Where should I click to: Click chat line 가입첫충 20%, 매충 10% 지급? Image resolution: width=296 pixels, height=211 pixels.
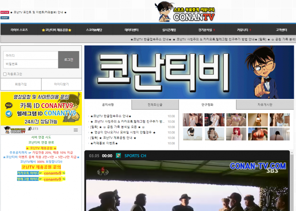point(41,152)
